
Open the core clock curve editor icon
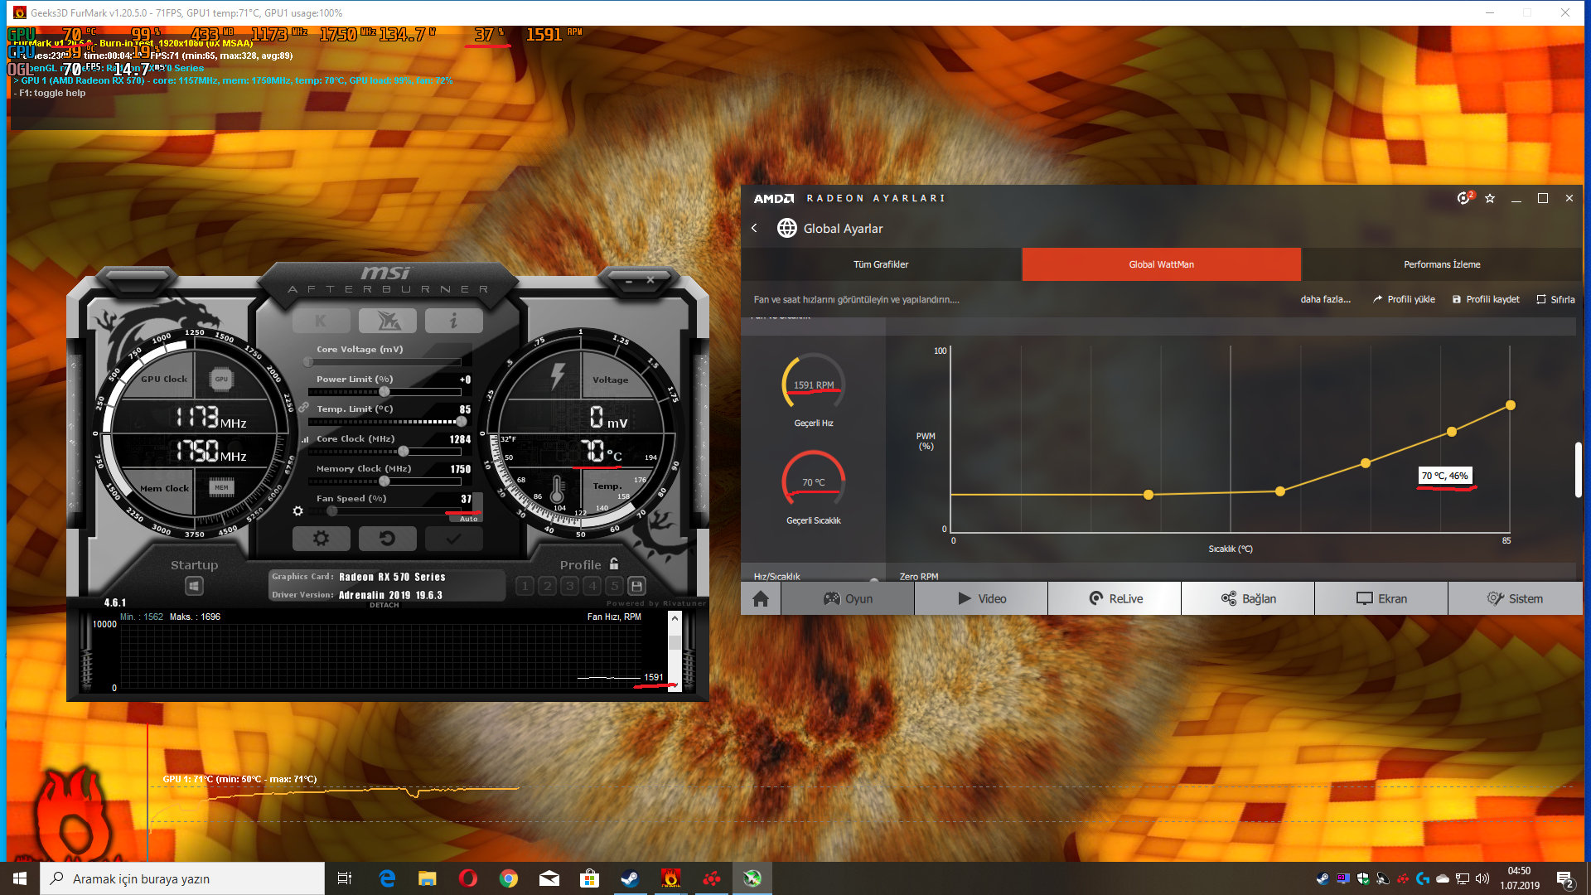[x=305, y=439]
